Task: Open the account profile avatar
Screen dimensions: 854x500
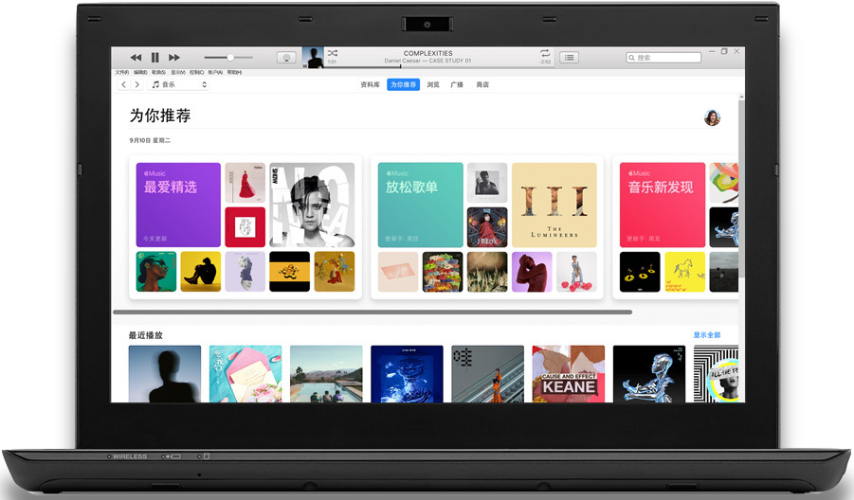Action: (713, 117)
